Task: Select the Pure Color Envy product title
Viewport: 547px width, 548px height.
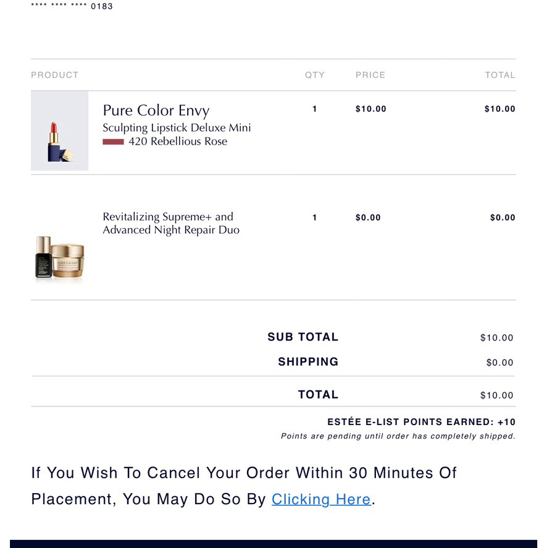Action: pyautogui.click(x=156, y=111)
